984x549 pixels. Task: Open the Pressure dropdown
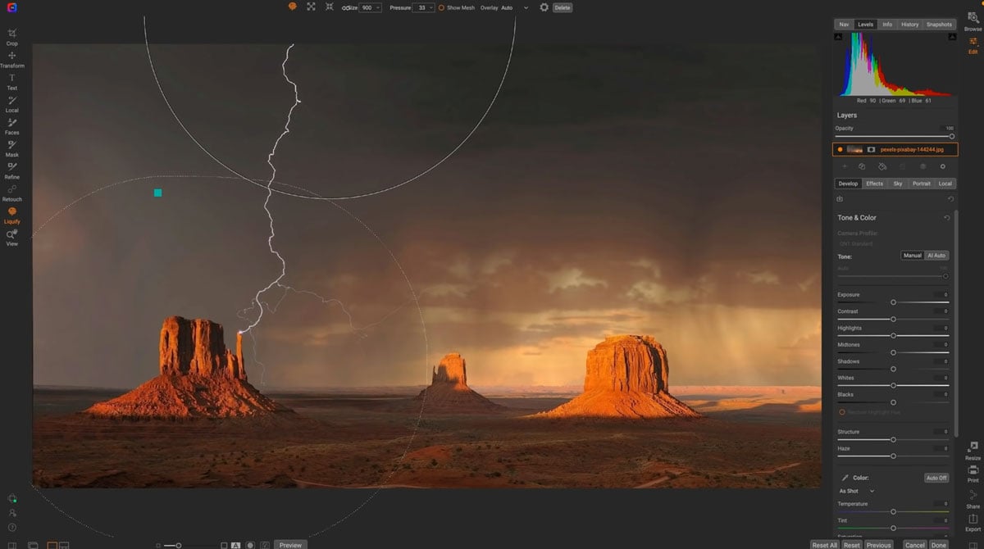pos(425,7)
